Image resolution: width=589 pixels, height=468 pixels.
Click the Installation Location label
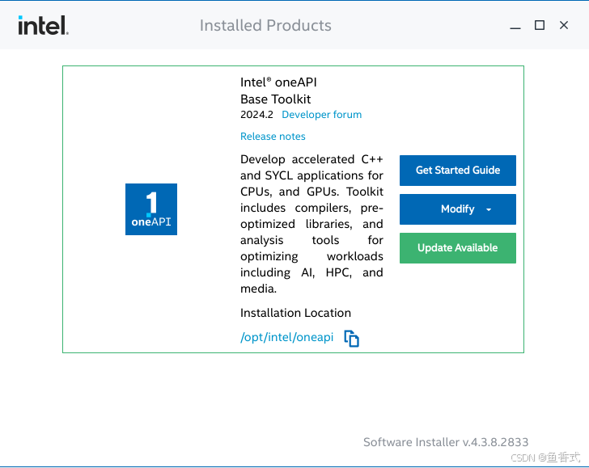(295, 313)
